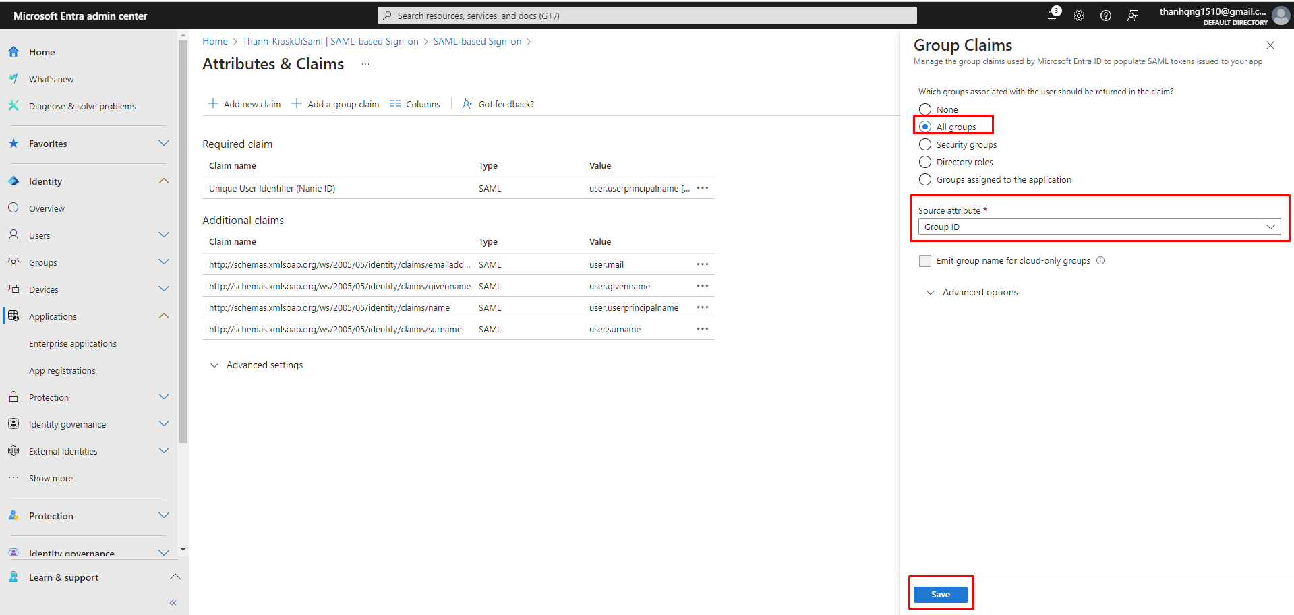Expand the Favorites section chevron
The height and width of the screenshot is (615, 1294).
point(164,143)
